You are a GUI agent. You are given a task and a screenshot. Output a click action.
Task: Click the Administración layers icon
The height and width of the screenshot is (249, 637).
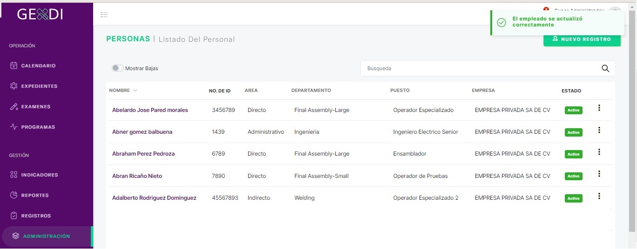tap(16, 236)
